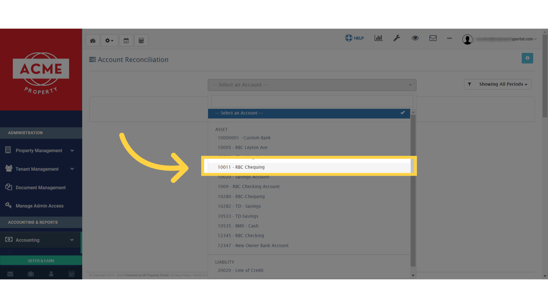
Task: Click the sidebar bottom calculator icon
Action: coord(72,274)
